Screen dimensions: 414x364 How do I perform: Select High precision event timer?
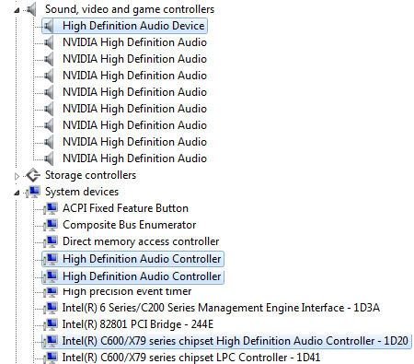click(x=127, y=291)
